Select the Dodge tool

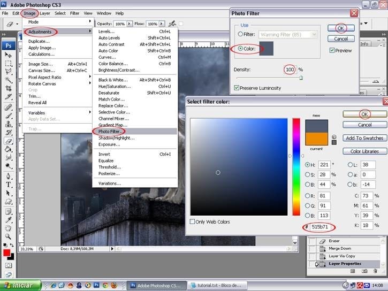click(8, 166)
